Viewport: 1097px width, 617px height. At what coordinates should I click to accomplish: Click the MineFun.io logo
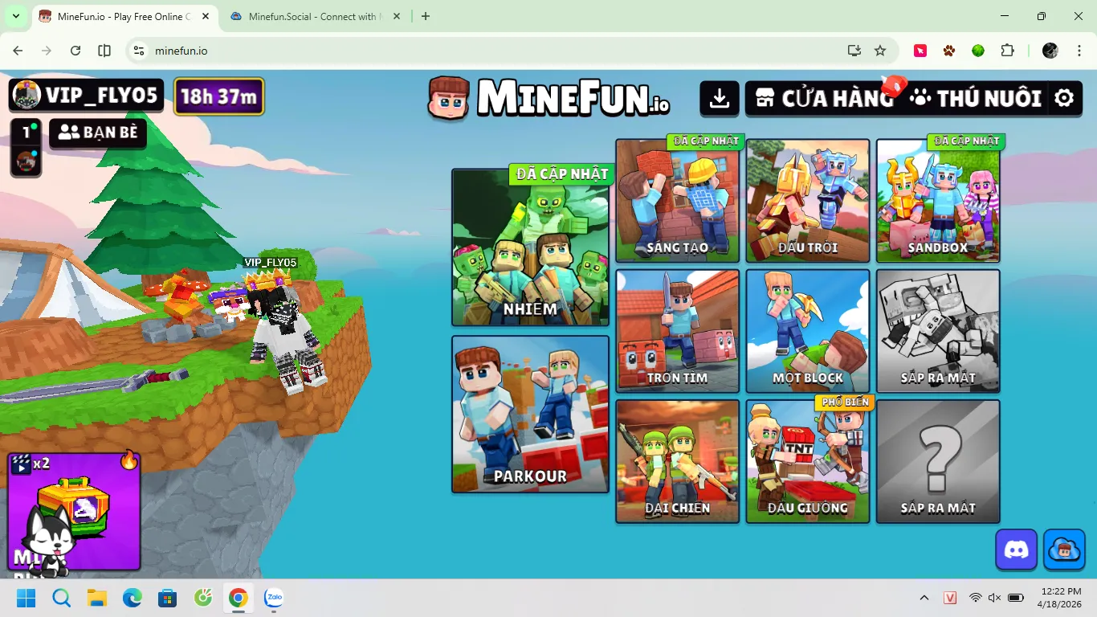pos(549,98)
